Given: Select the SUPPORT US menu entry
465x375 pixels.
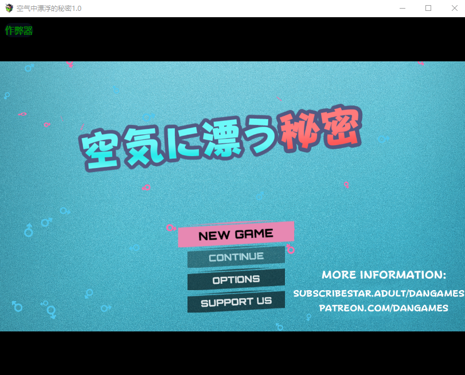Looking at the screenshot, I should [x=236, y=302].
